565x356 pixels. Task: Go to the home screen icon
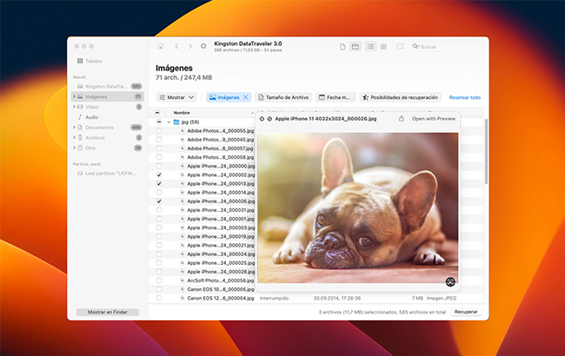(x=161, y=46)
